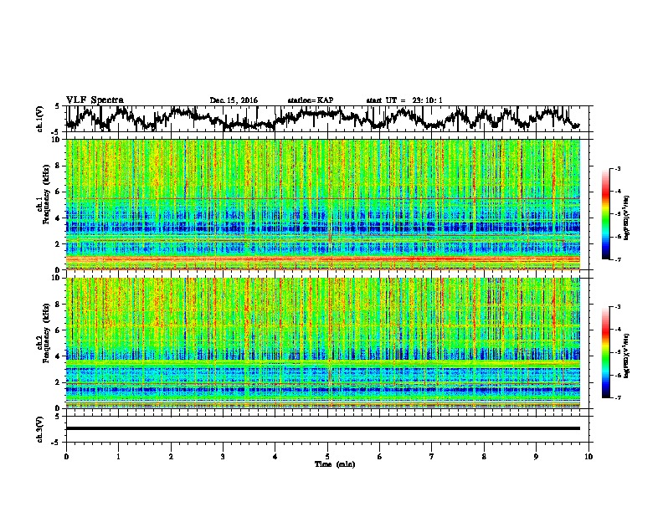Screen dimensions: 663x512
Task: Click the color bar beside ch.2 spectrogram
Action: coord(605,352)
